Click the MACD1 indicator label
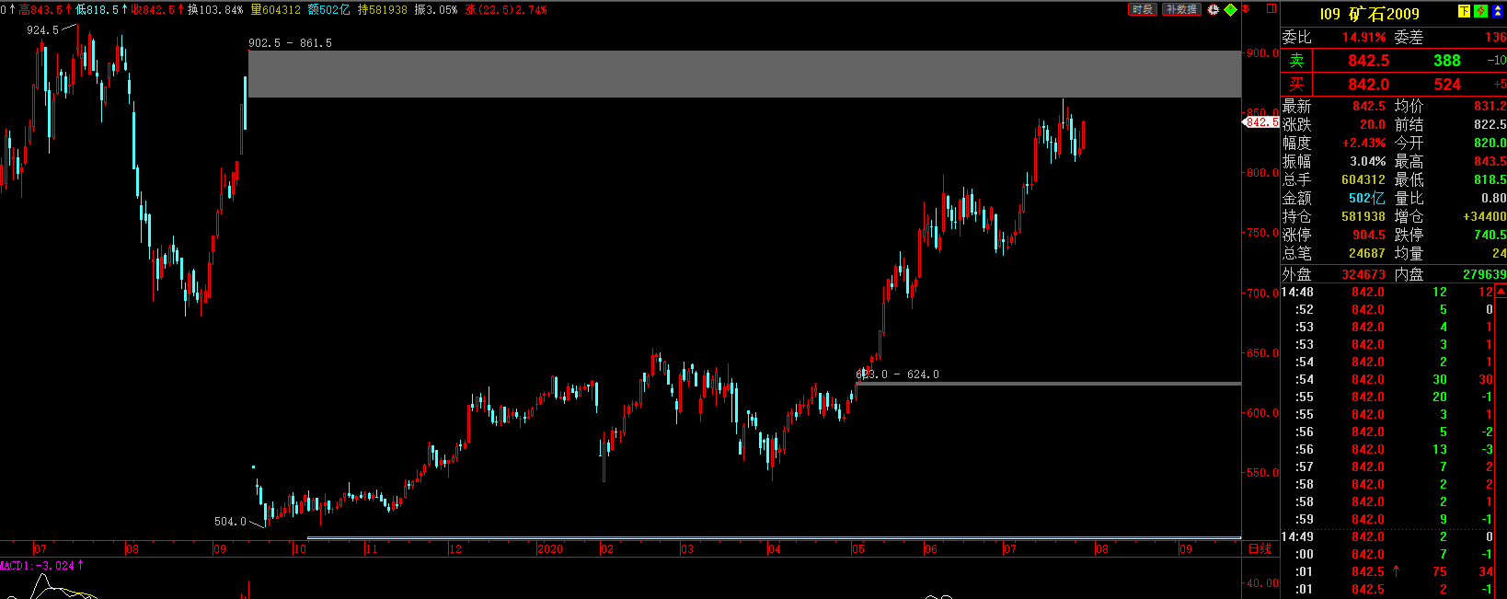 coord(41,566)
